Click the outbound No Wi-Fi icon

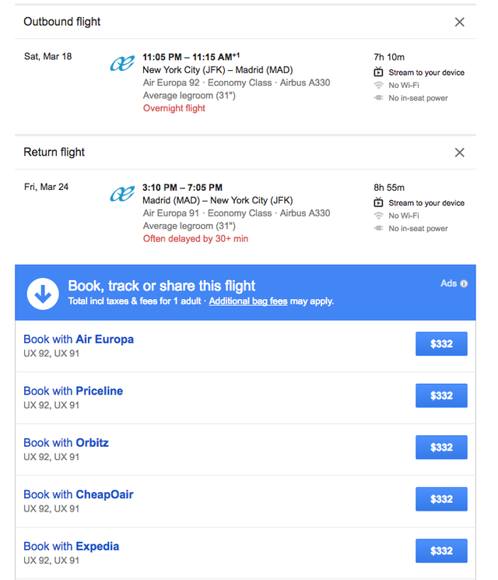pos(379,86)
